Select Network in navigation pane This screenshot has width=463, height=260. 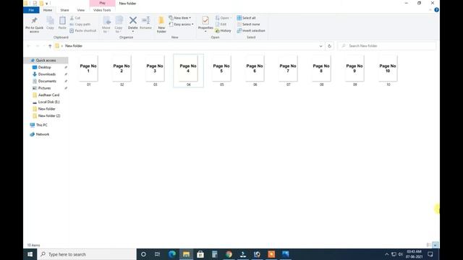(x=43, y=134)
